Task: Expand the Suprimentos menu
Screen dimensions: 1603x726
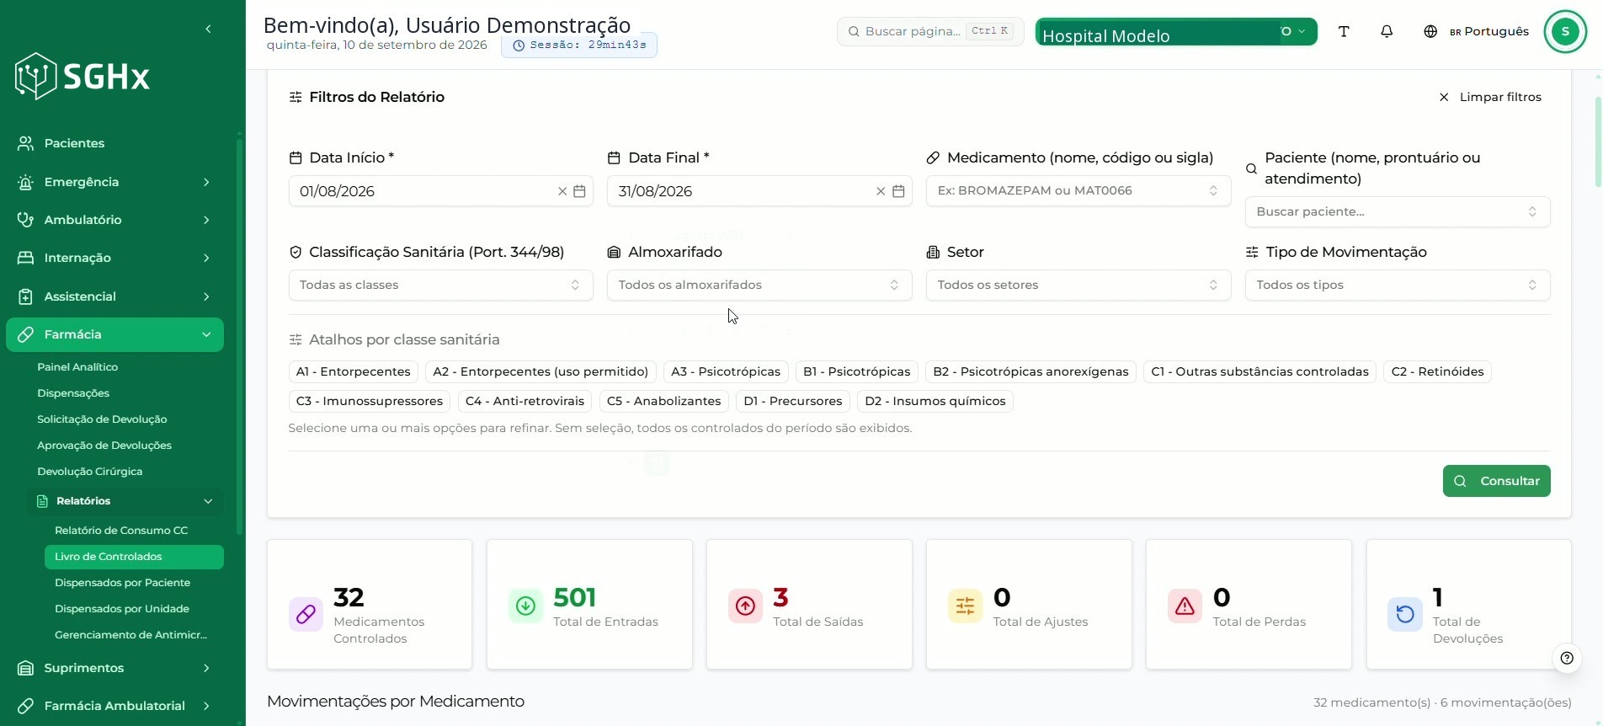Action: [x=114, y=668]
